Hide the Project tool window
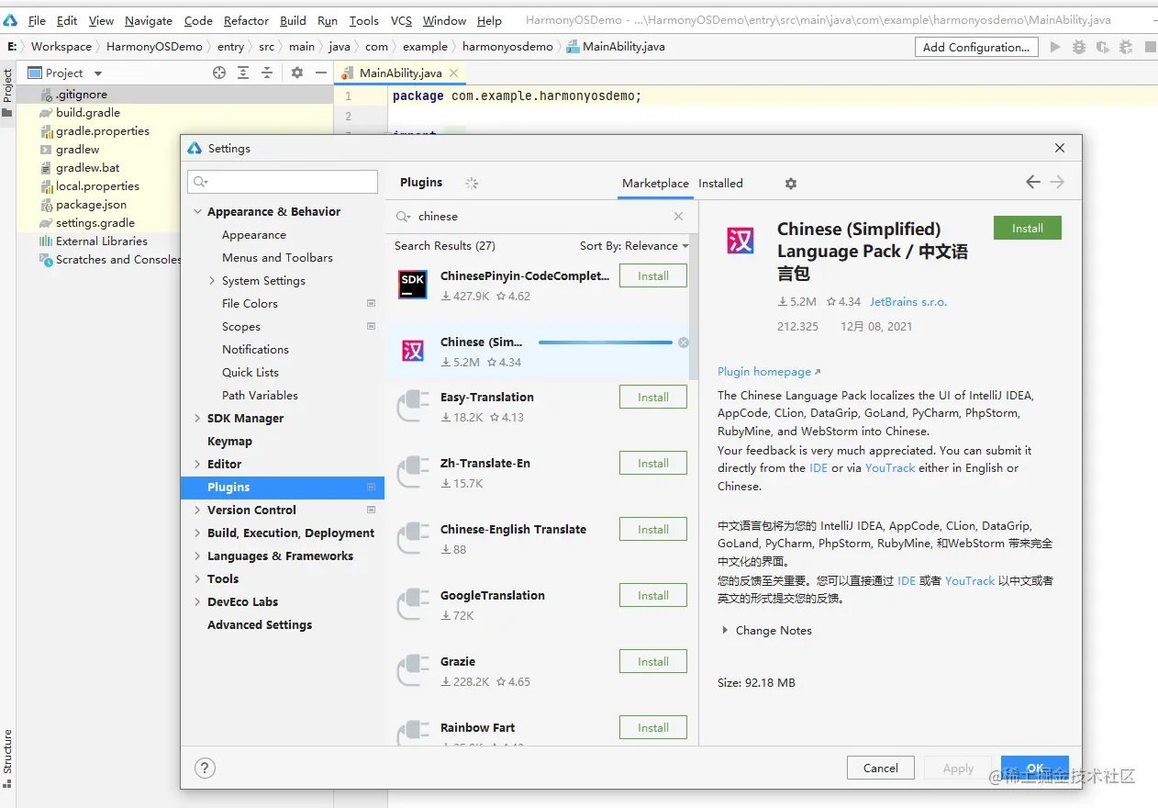 click(320, 73)
